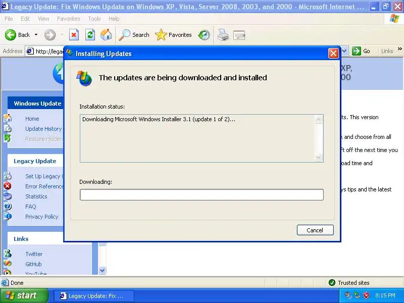Click the Forward arrow icon
The height and width of the screenshot is (303, 404).
pyautogui.click(x=49, y=35)
